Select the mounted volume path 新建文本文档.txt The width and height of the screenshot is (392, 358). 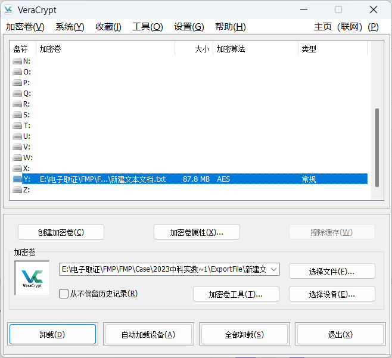click(102, 179)
